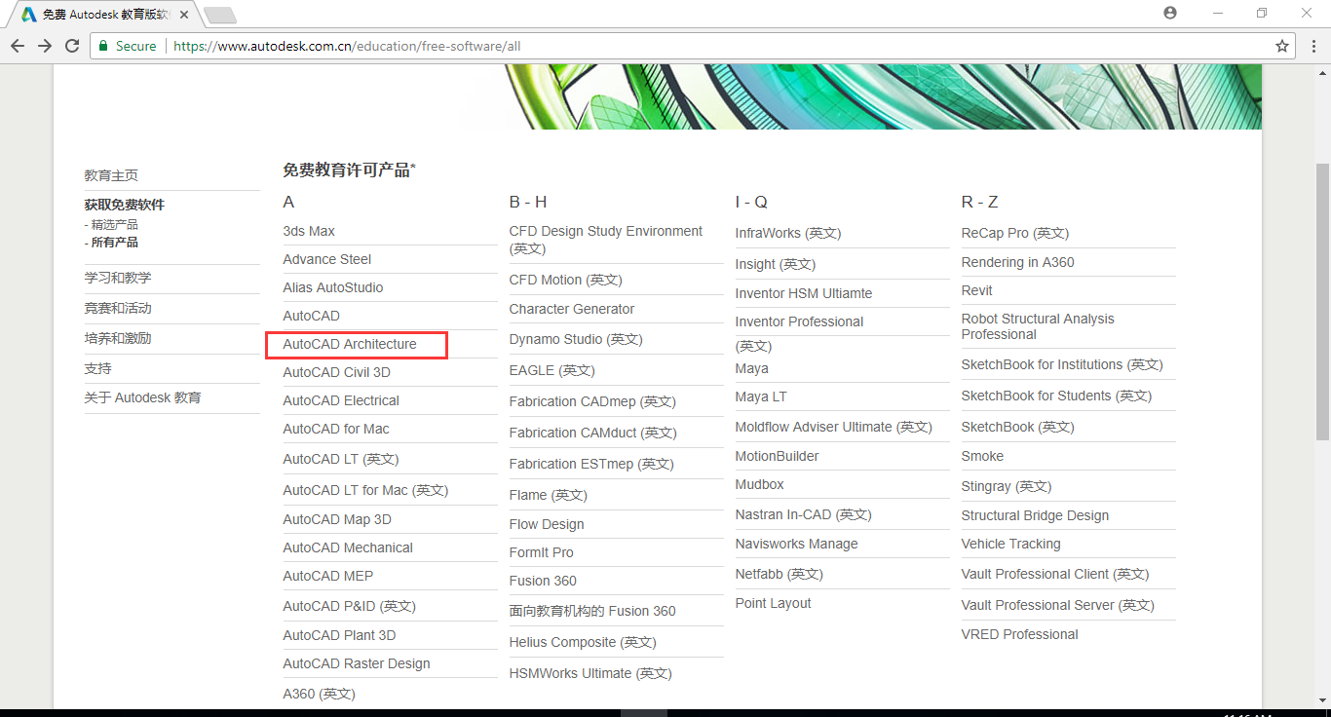
Task: Open the CFD Motion link
Action: [565, 280]
